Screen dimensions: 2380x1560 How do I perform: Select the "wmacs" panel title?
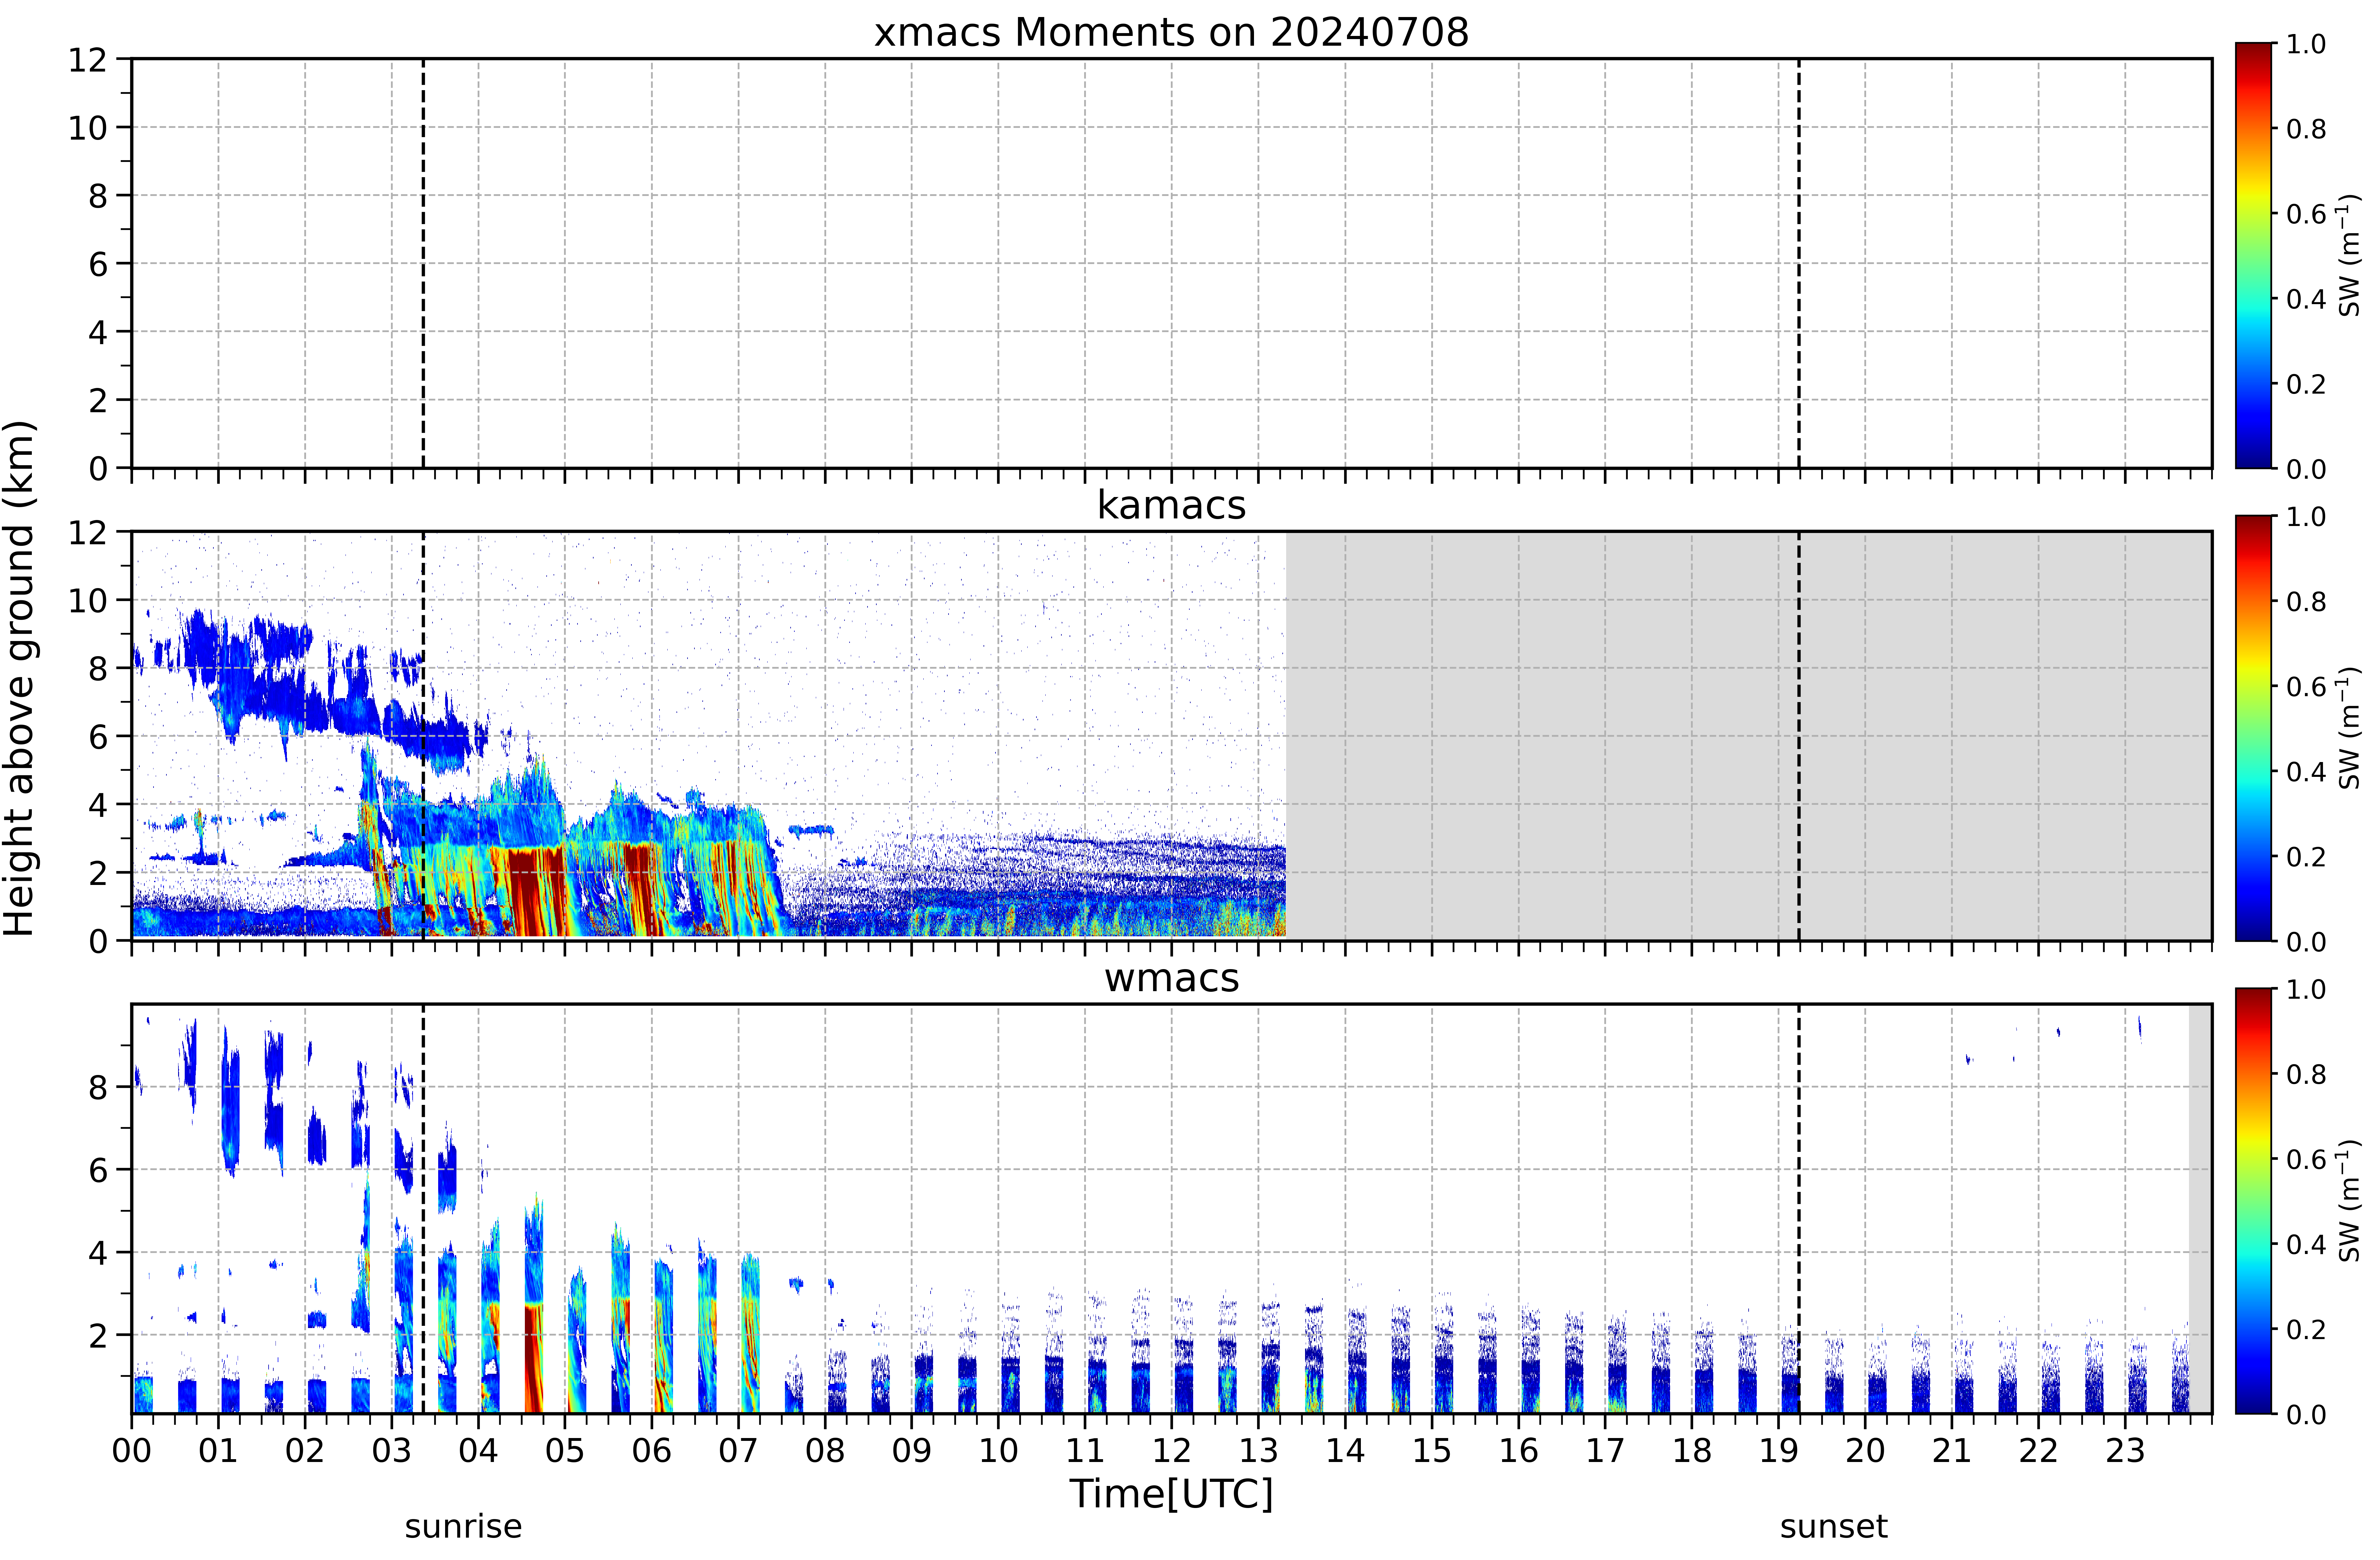(x=1171, y=978)
